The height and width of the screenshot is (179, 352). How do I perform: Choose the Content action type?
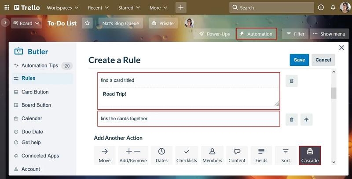point(237,155)
